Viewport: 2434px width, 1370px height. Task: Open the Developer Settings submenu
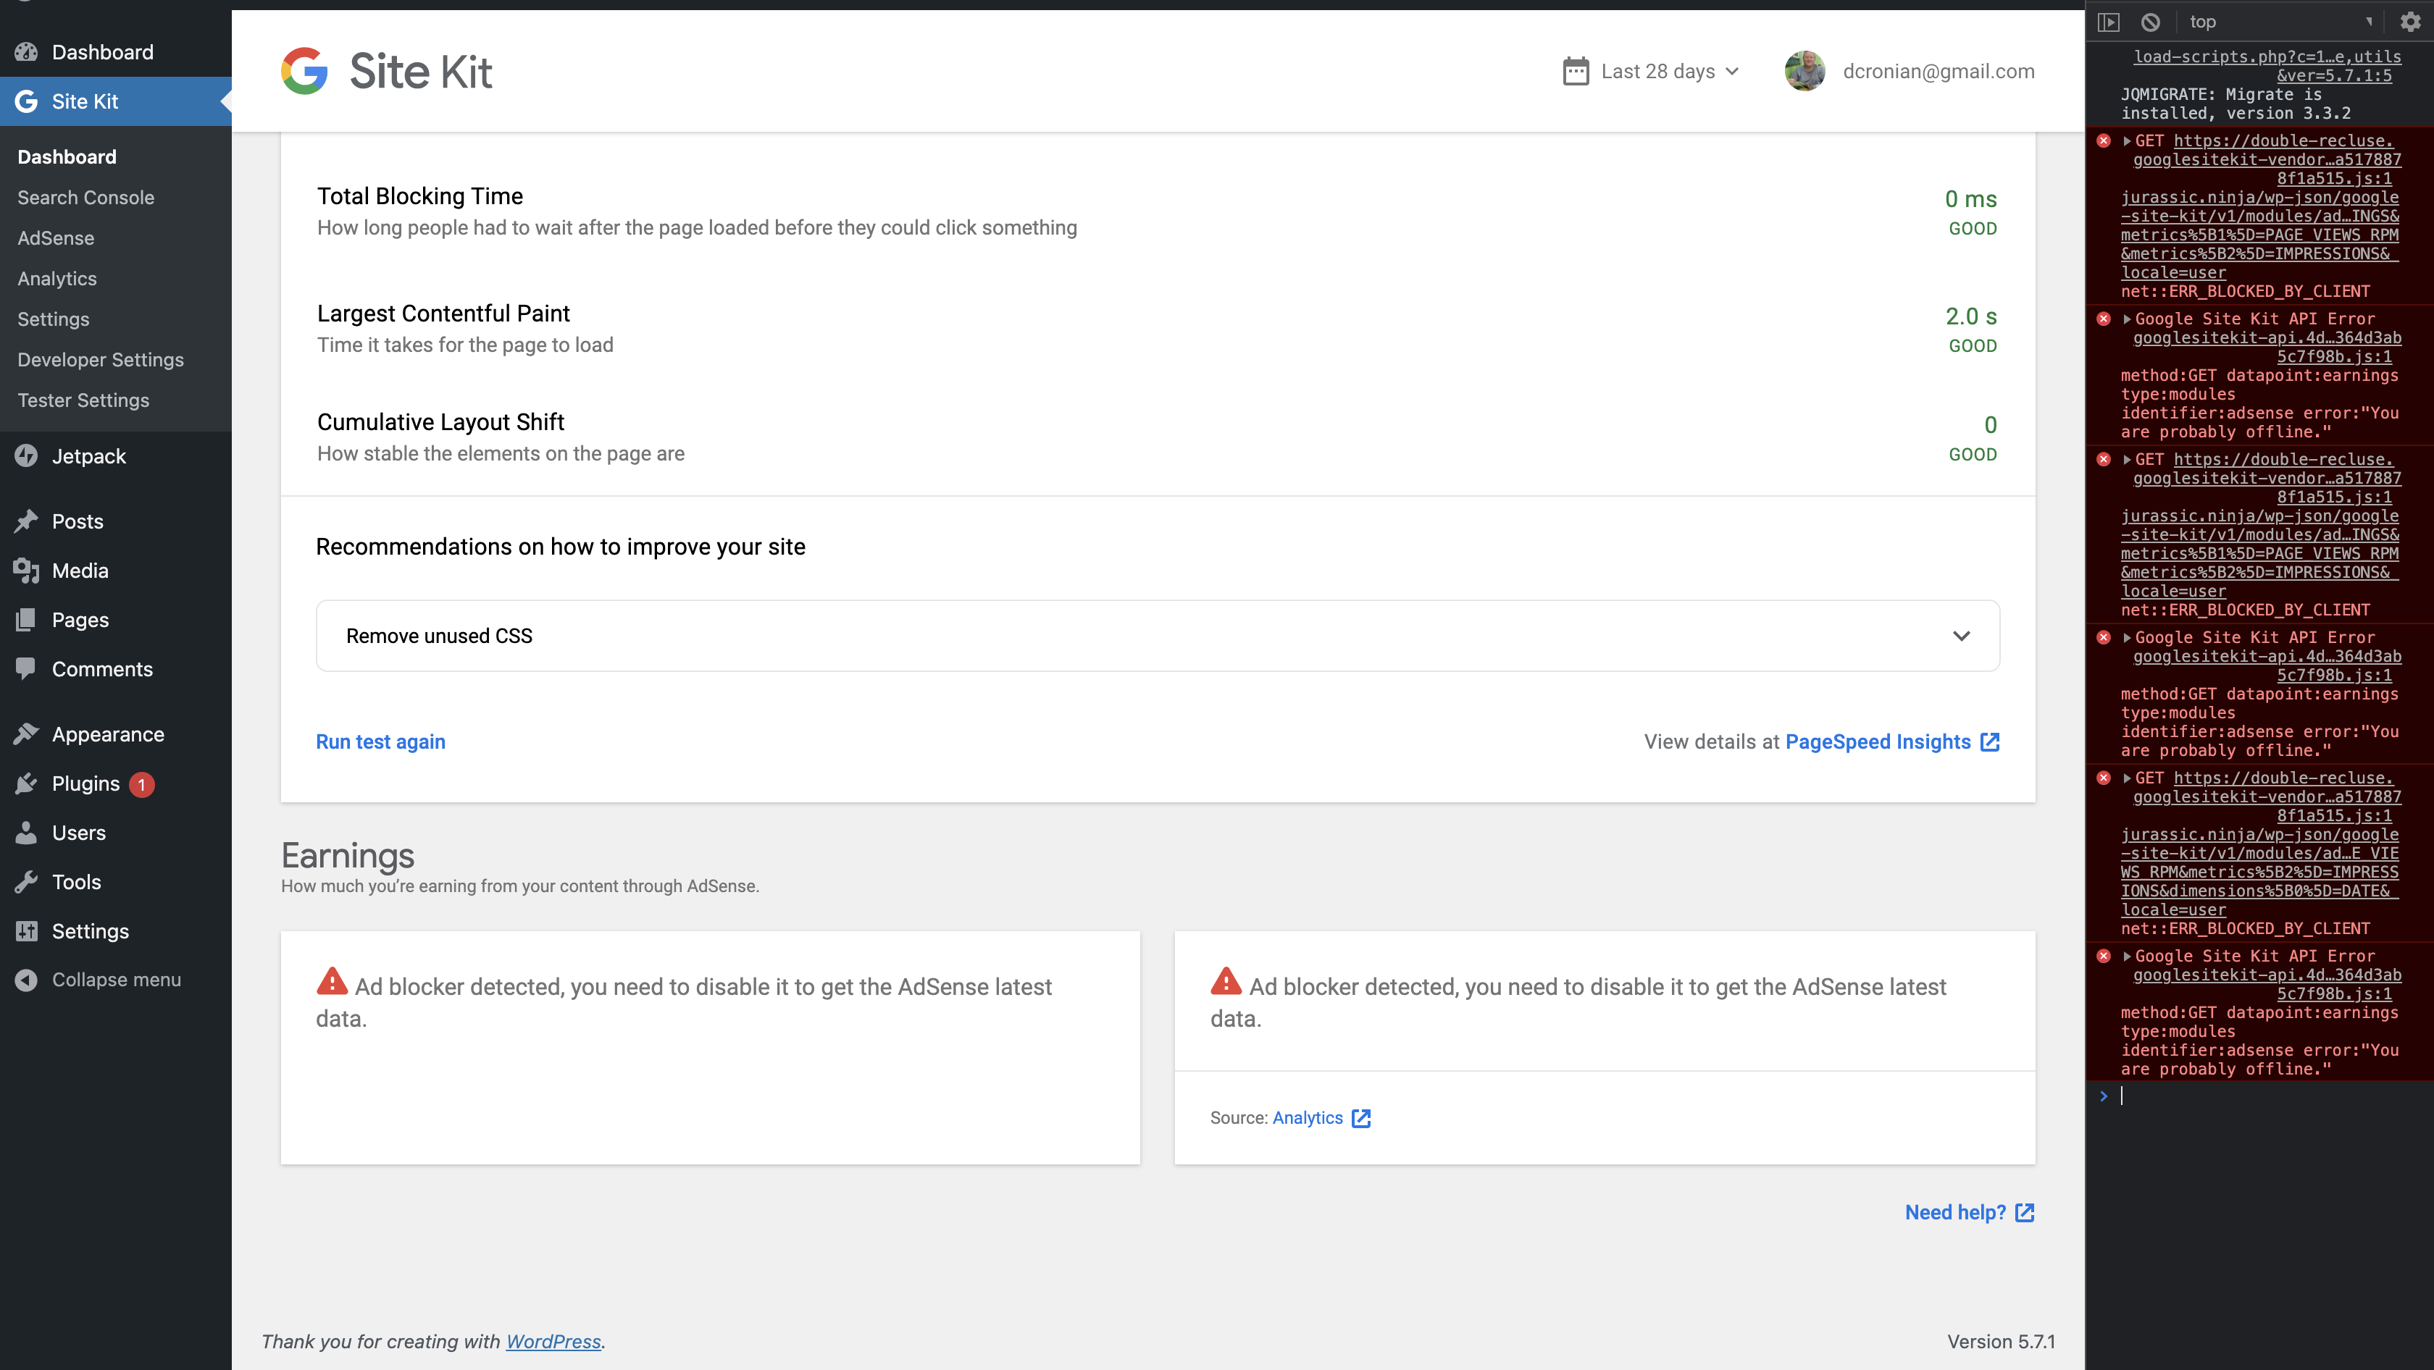coord(101,360)
